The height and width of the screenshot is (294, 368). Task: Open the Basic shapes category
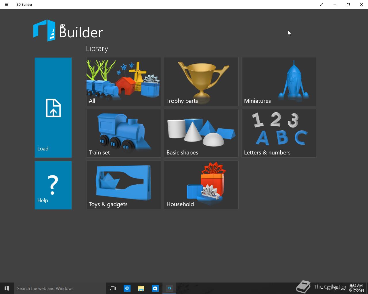coord(201,133)
